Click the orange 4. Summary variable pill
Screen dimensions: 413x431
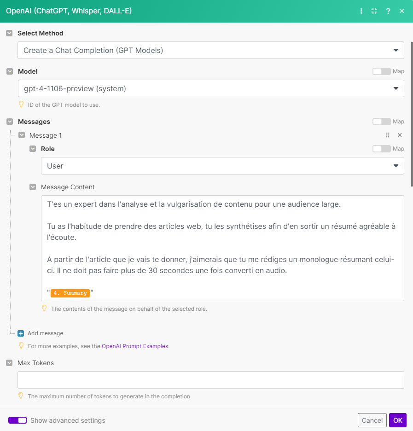pyautogui.click(x=70, y=293)
